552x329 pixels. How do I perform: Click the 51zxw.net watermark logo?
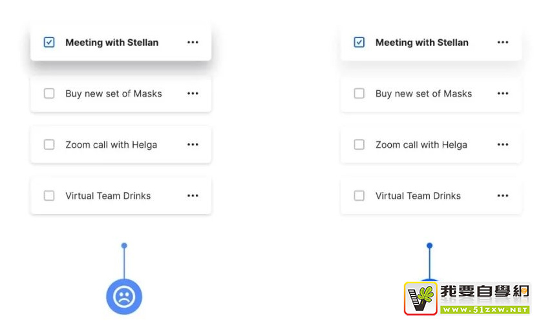tap(467, 299)
